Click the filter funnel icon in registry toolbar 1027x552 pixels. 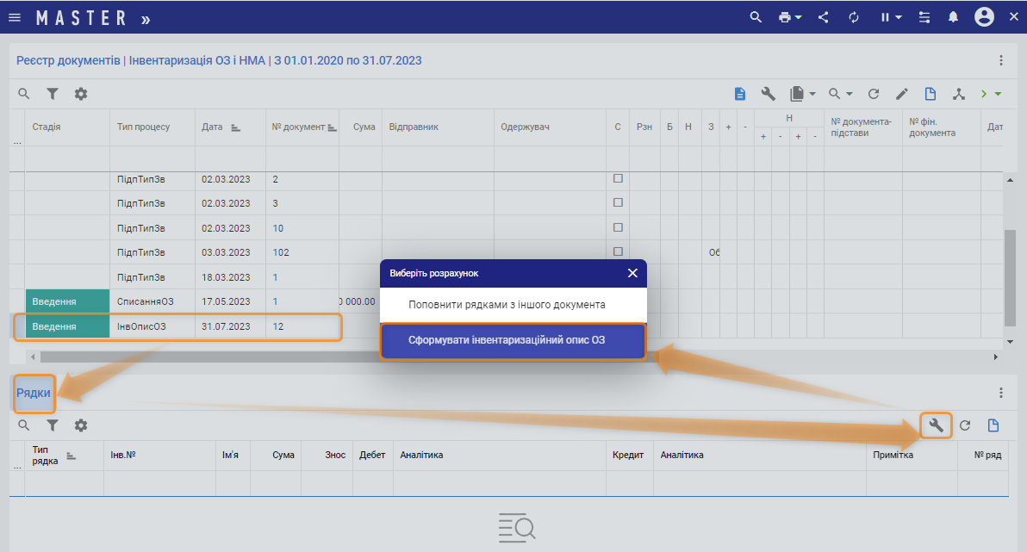click(x=53, y=94)
